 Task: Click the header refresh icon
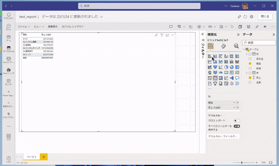(245, 16)
